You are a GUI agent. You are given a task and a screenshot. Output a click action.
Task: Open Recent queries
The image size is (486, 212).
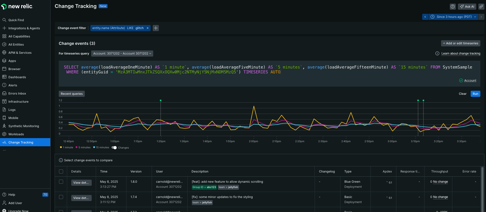(x=72, y=94)
